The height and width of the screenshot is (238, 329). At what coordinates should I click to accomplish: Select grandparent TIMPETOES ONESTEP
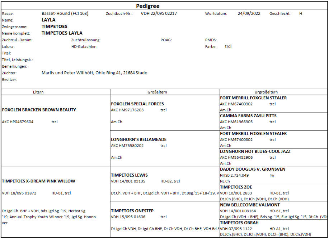(x=132, y=211)
